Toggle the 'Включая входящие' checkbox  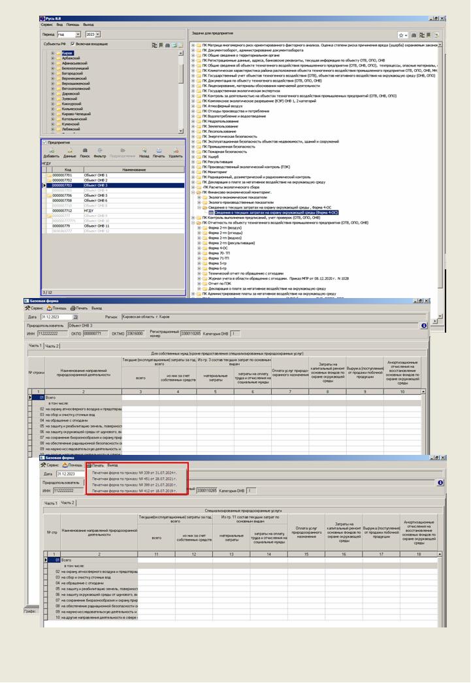[x=73, y=44]
